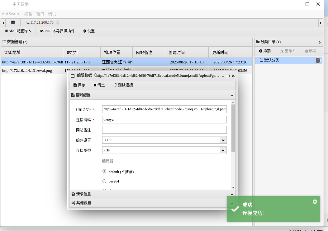This screenshot has height=231, width=328.
Task: Click 测试连接 in edit dialog
Action: point(123,85)
